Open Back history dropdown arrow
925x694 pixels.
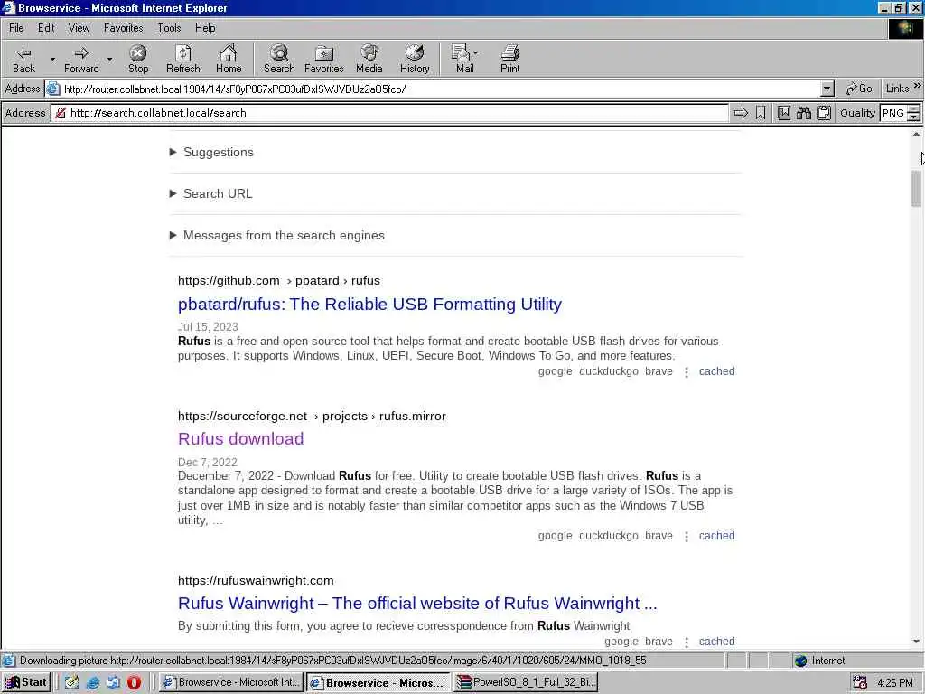coord(52,59)
